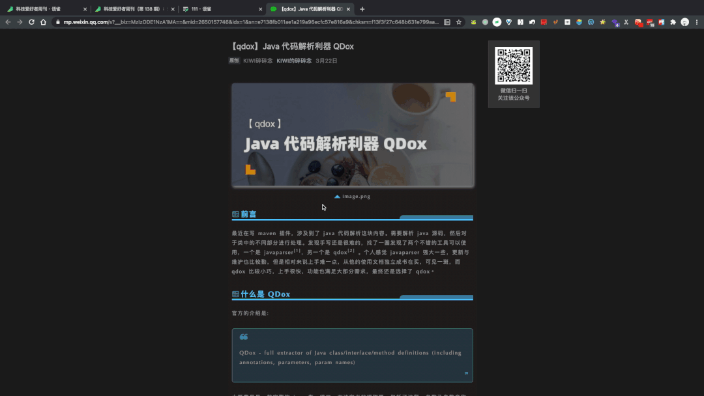Go forward in browser history
This screenshot has width=704, height=396.
click(20, 22)
